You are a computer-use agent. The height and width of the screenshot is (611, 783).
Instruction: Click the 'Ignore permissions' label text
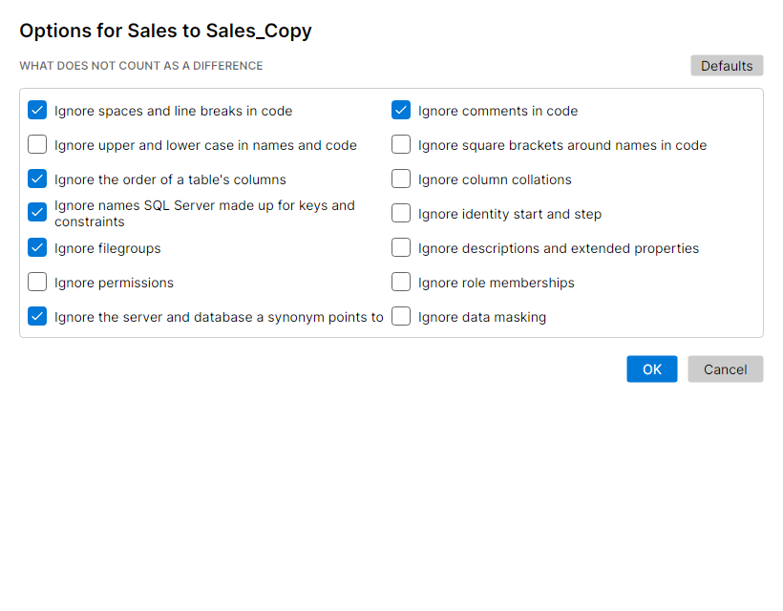(114, 283)
